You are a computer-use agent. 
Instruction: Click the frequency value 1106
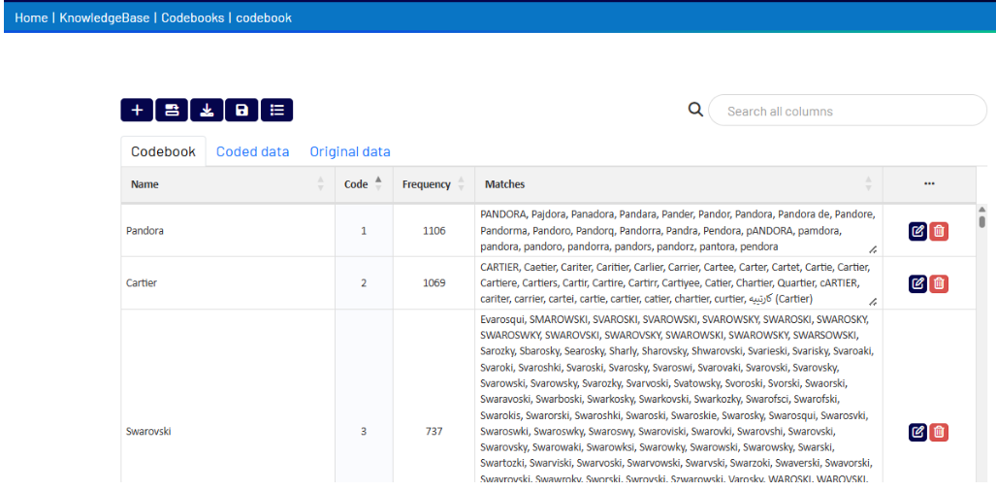pos(434,231)
